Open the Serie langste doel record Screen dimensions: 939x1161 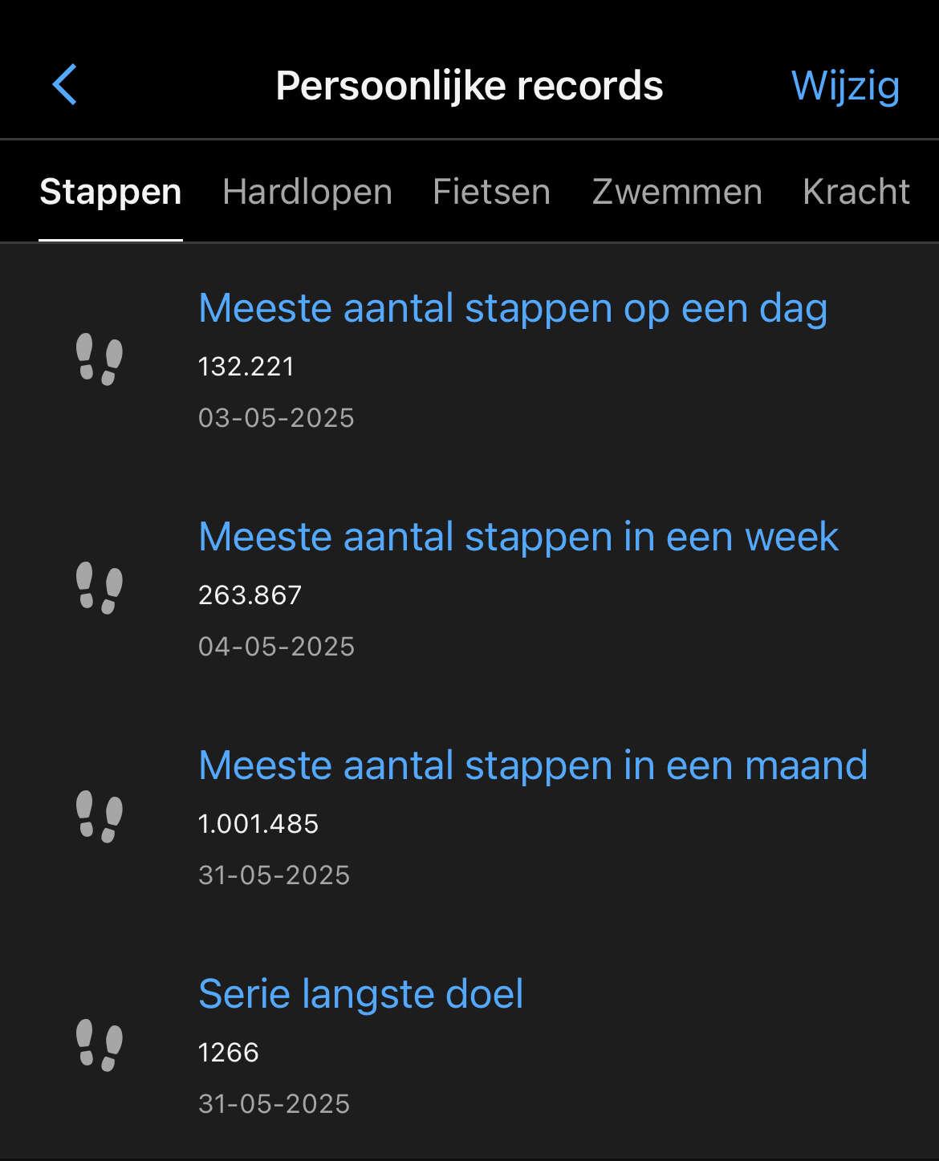tap(360, 995)
